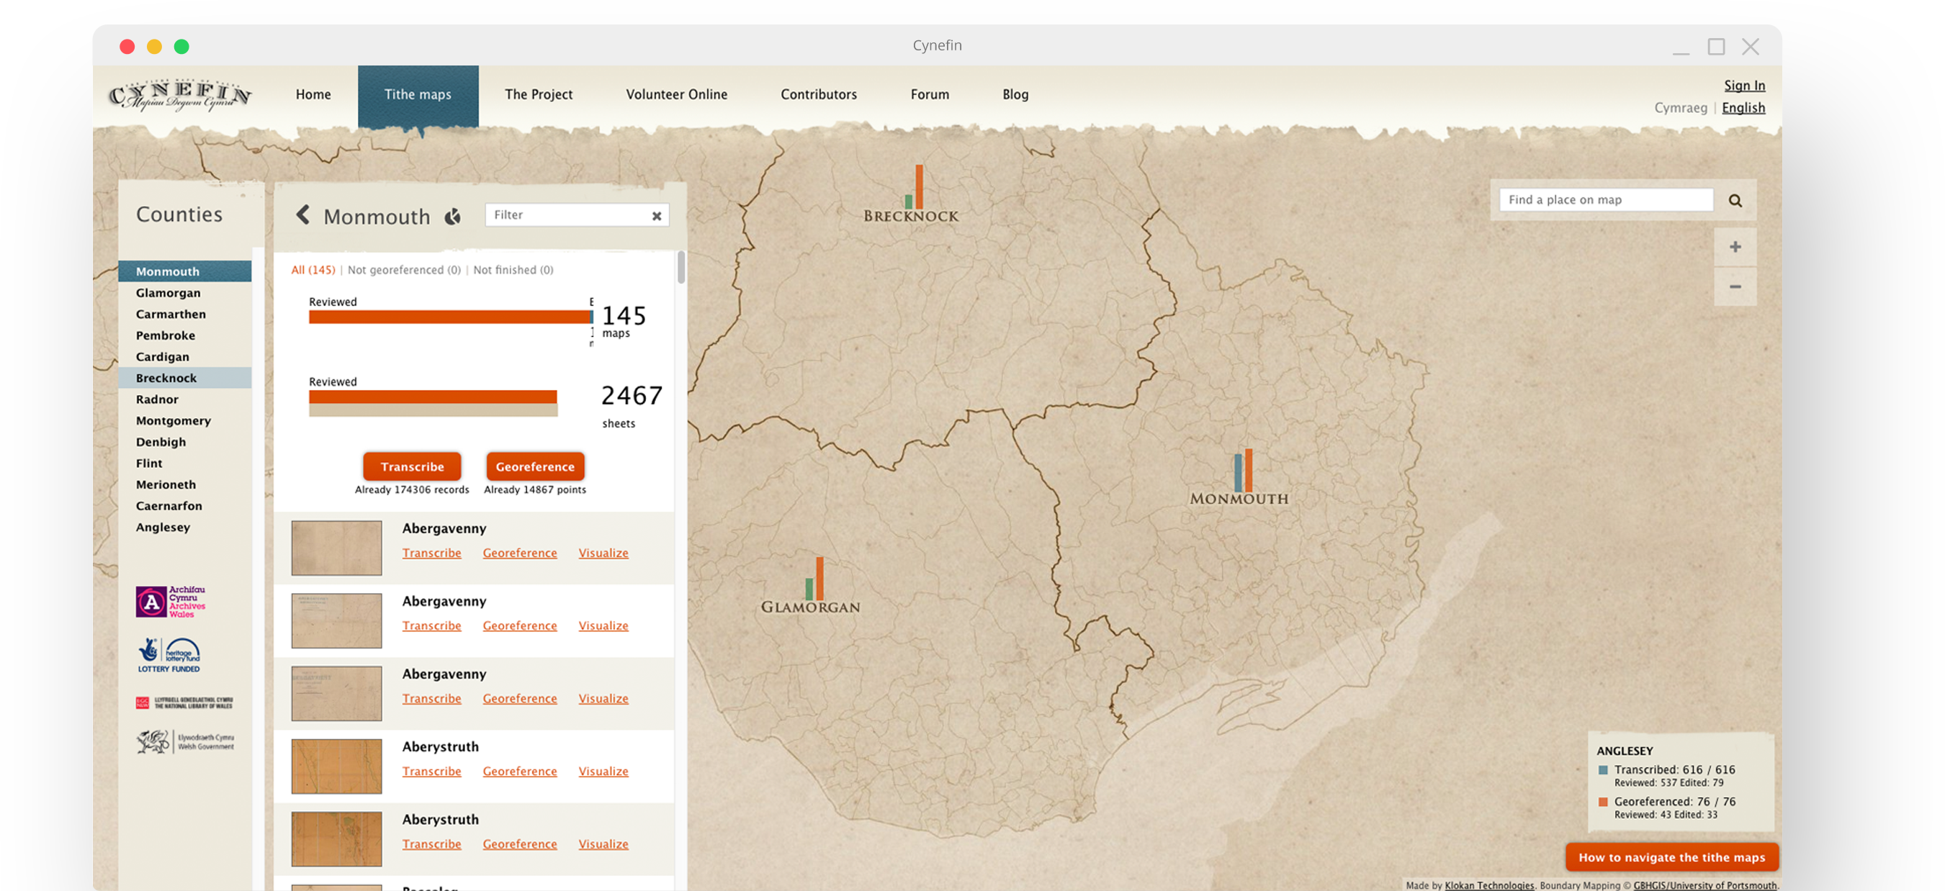Zoom out the map with the minus button
The height and width of the screenshot is (891, 1945).
click(x=1735, y=286)
